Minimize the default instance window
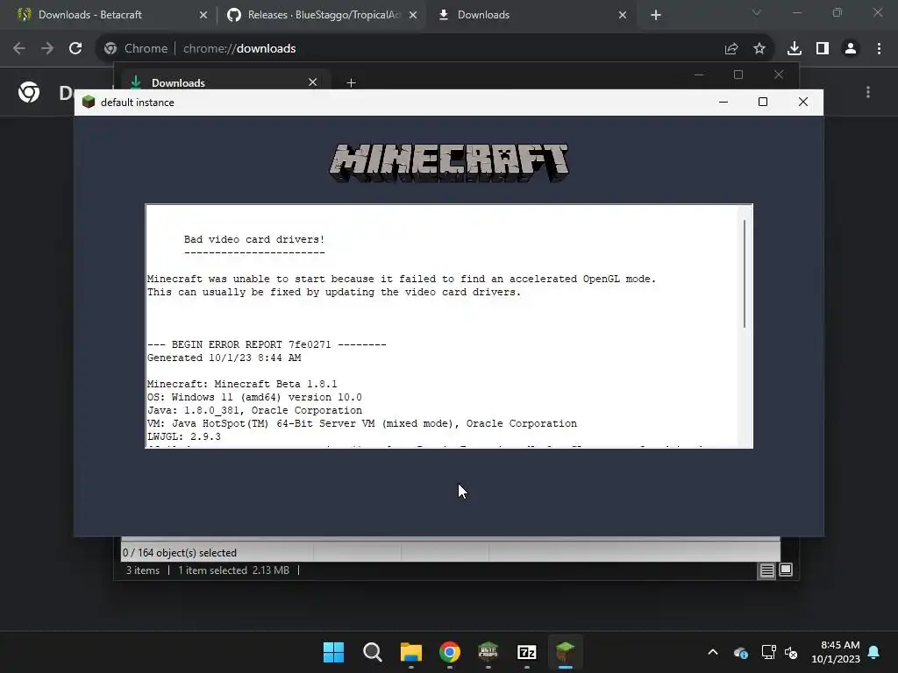This screenshot has height=673, width=898. (x=723, y=102)
